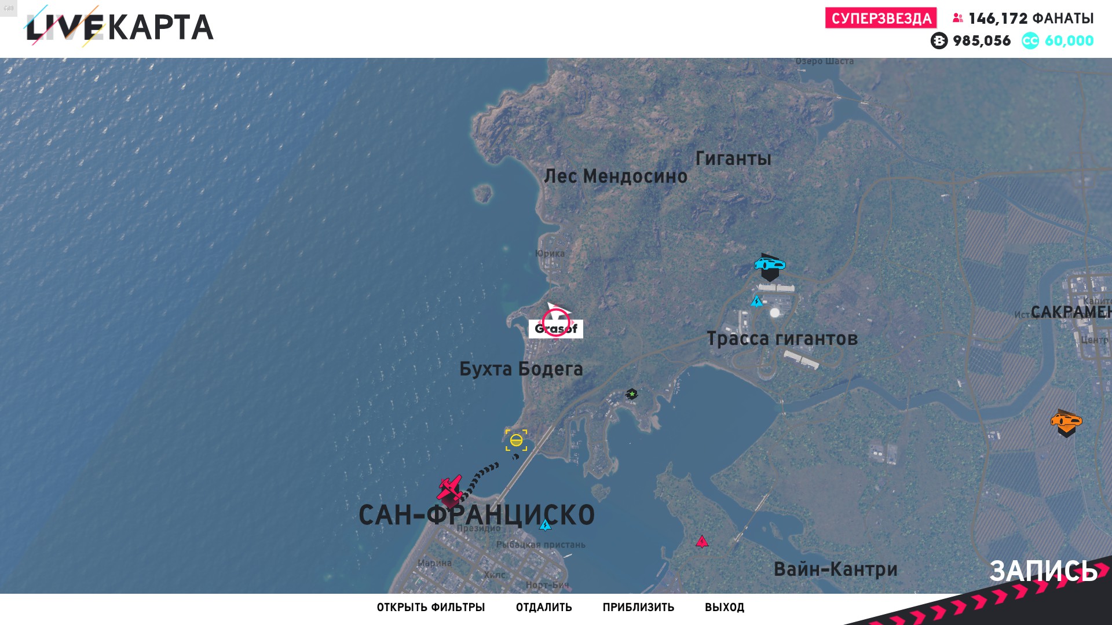Click the САН-ФРАНЦИСКО city label
Screen dimensions: 1112x625
[x=477, y=515]
